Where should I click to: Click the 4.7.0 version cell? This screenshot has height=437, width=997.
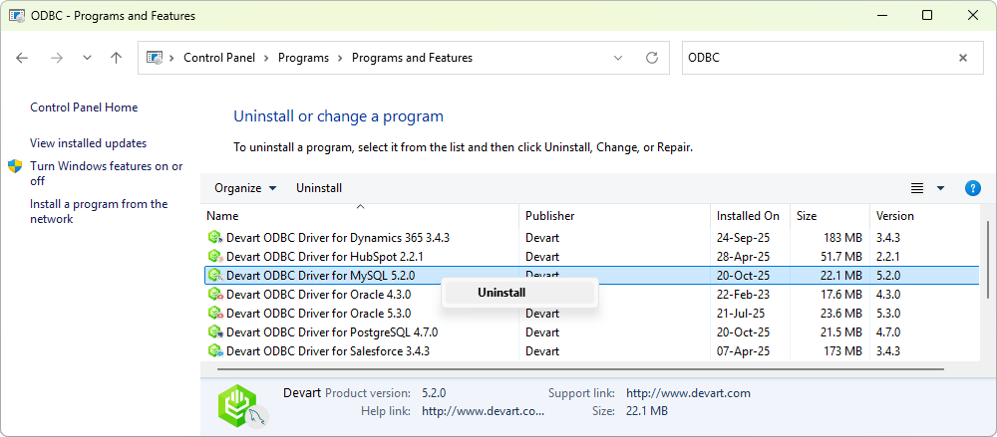(888, 332)
